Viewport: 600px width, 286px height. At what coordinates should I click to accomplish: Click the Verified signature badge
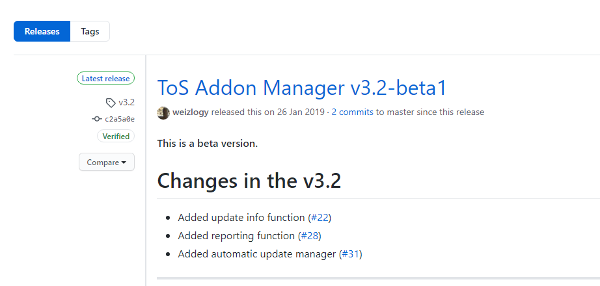[x=115, y=136]
